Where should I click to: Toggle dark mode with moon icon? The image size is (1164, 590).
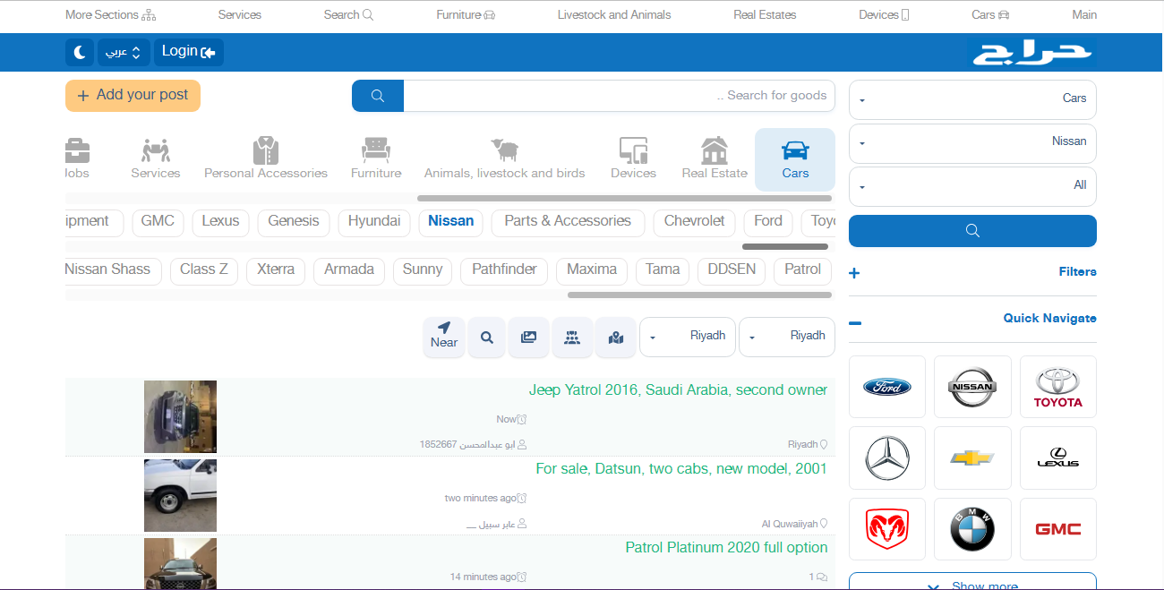coord(80,52)
